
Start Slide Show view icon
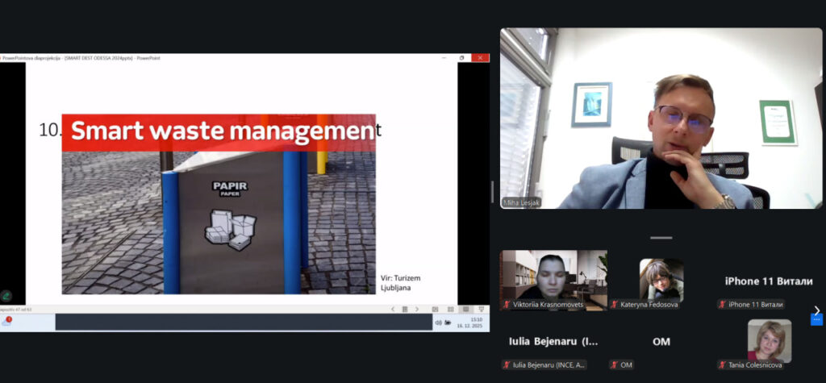(x=481, y=309)
